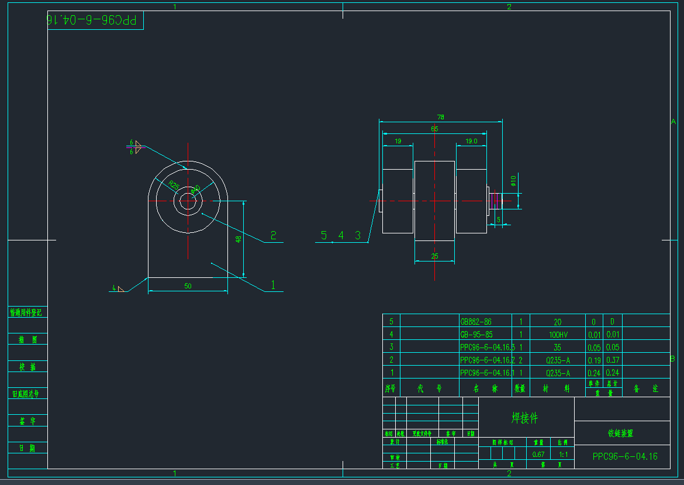Select the 旧底图总号 side label
The image size is (684, 485).
point(26,394)
